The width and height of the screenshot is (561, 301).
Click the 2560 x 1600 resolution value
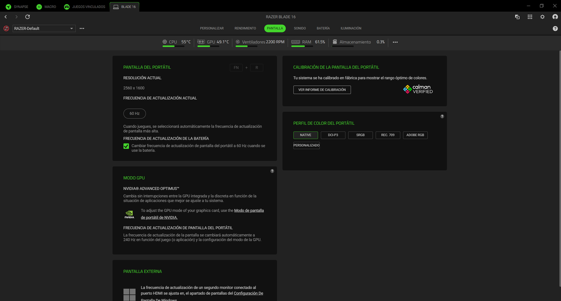[134, 88]
